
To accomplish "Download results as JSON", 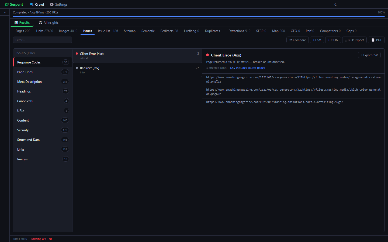I will 333,40.
